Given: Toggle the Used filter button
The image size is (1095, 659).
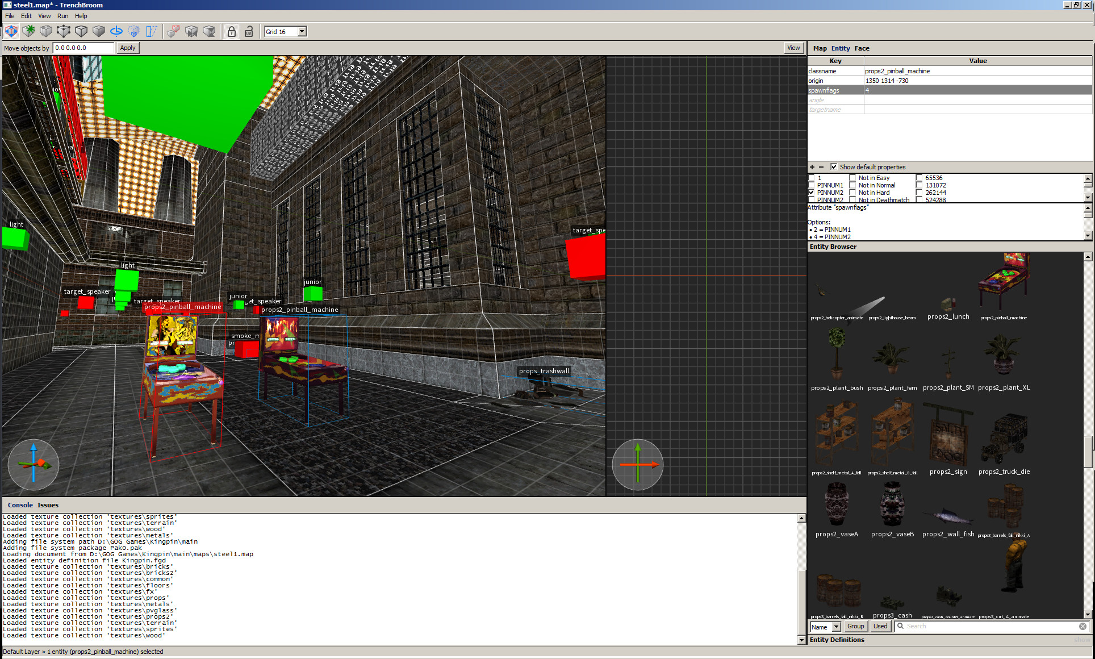Looking at the screenshot, I should (x=880, y=626).
